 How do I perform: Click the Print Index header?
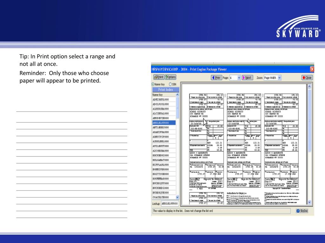tap(166, 90)
